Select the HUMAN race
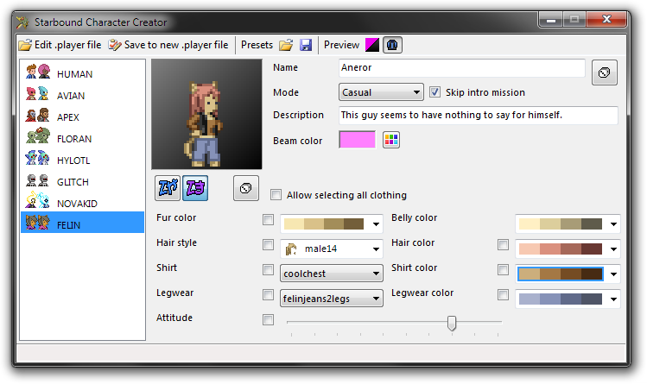647x384 pixels. 83,73
